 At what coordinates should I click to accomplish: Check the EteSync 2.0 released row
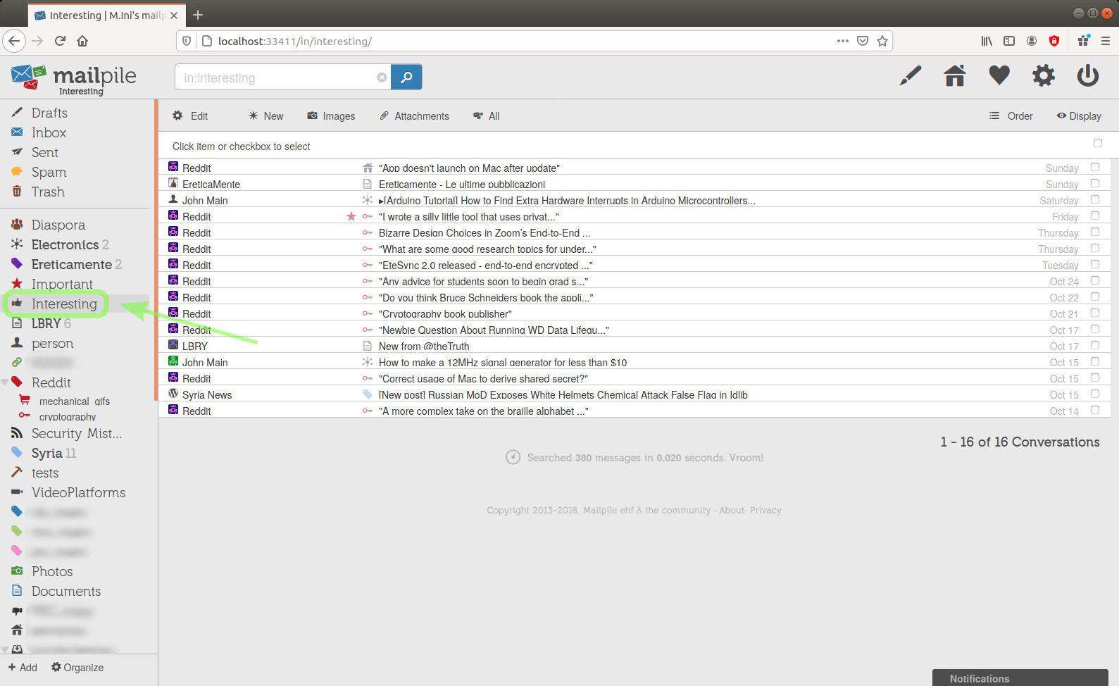click(x=1095, y=264)
